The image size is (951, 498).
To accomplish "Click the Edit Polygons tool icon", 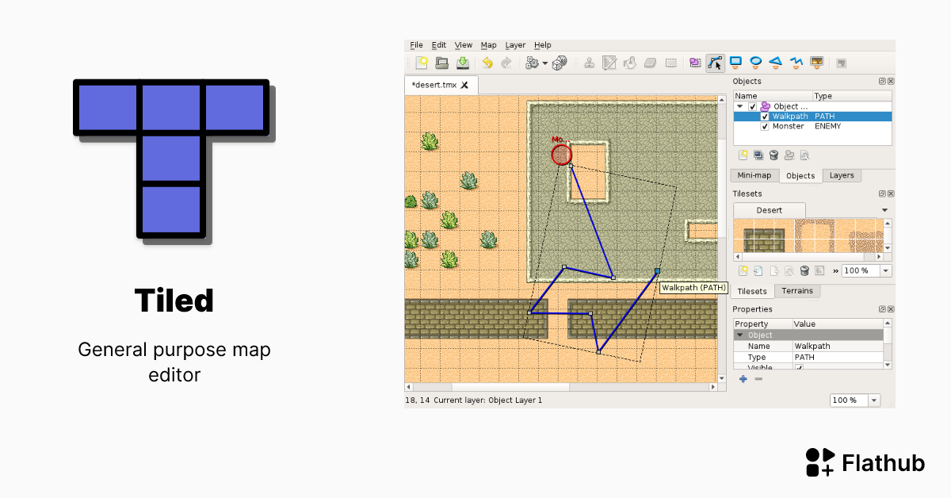I will point(716,63).
